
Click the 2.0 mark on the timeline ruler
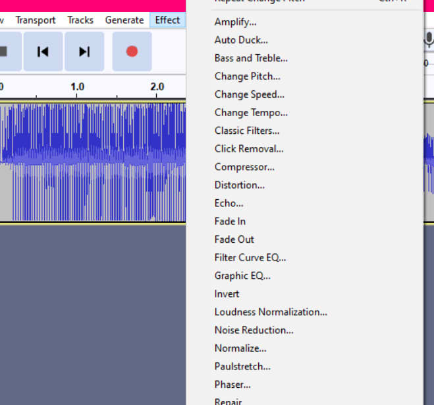[x=157, y=87]
